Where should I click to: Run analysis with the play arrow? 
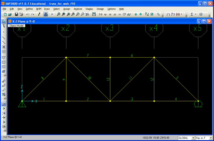(52, 14)
